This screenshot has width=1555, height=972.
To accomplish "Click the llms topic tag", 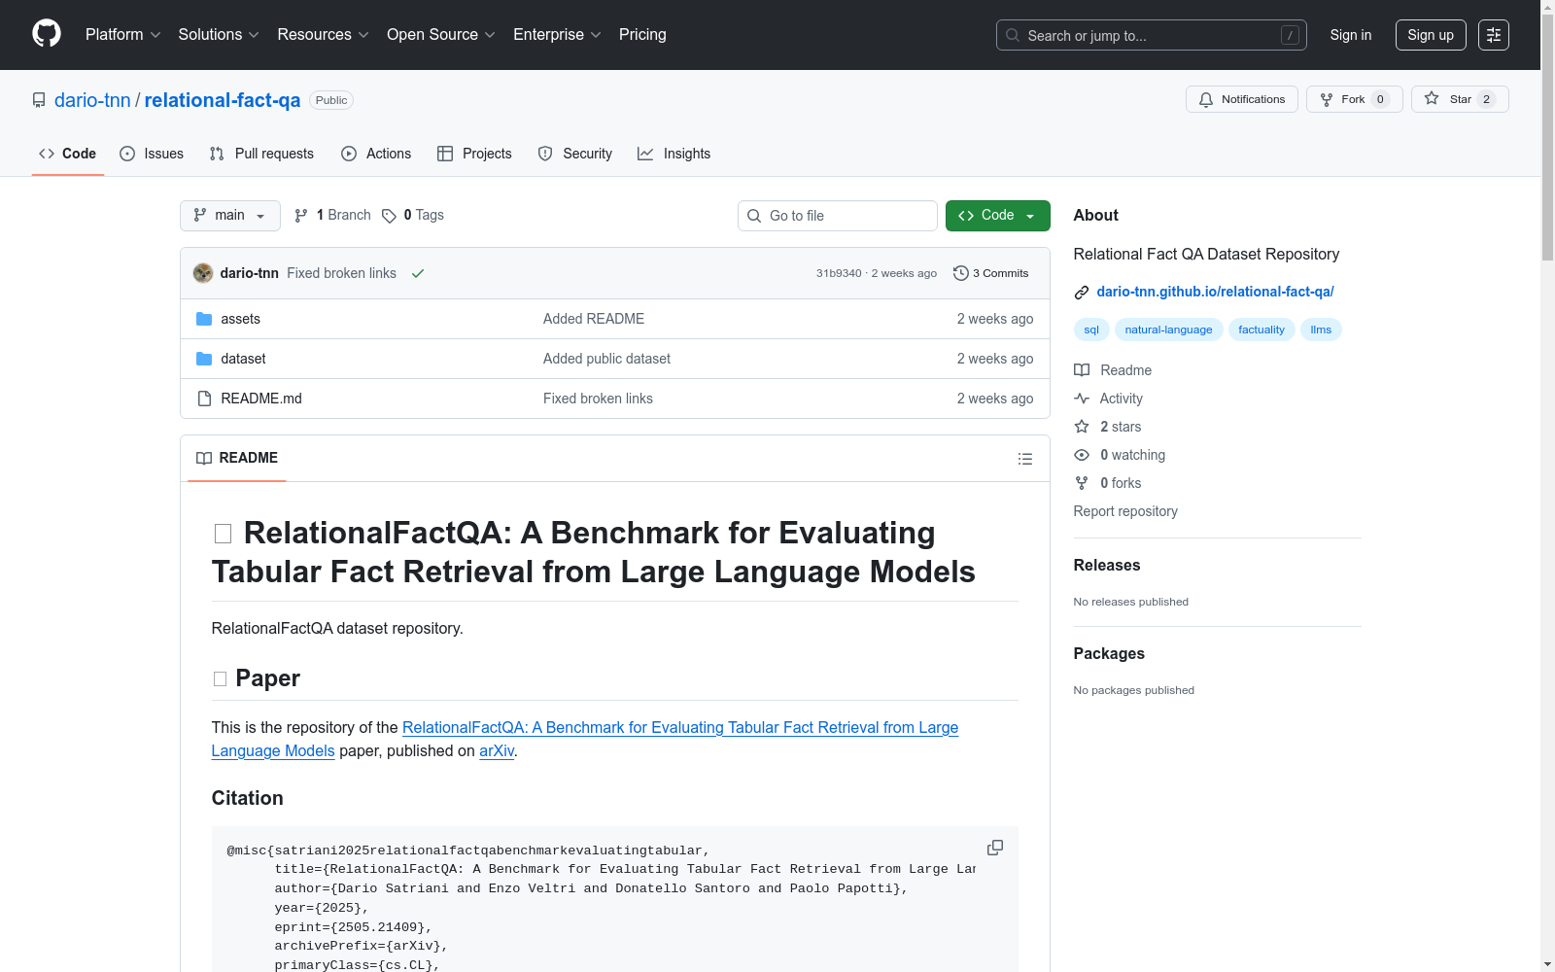I will pyautogui.click(x=1321, y=330).
